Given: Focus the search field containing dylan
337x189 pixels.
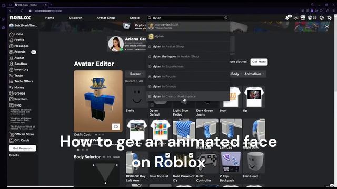Looking at the screenshot, I should pyautogui.click(x=188, y=18).
